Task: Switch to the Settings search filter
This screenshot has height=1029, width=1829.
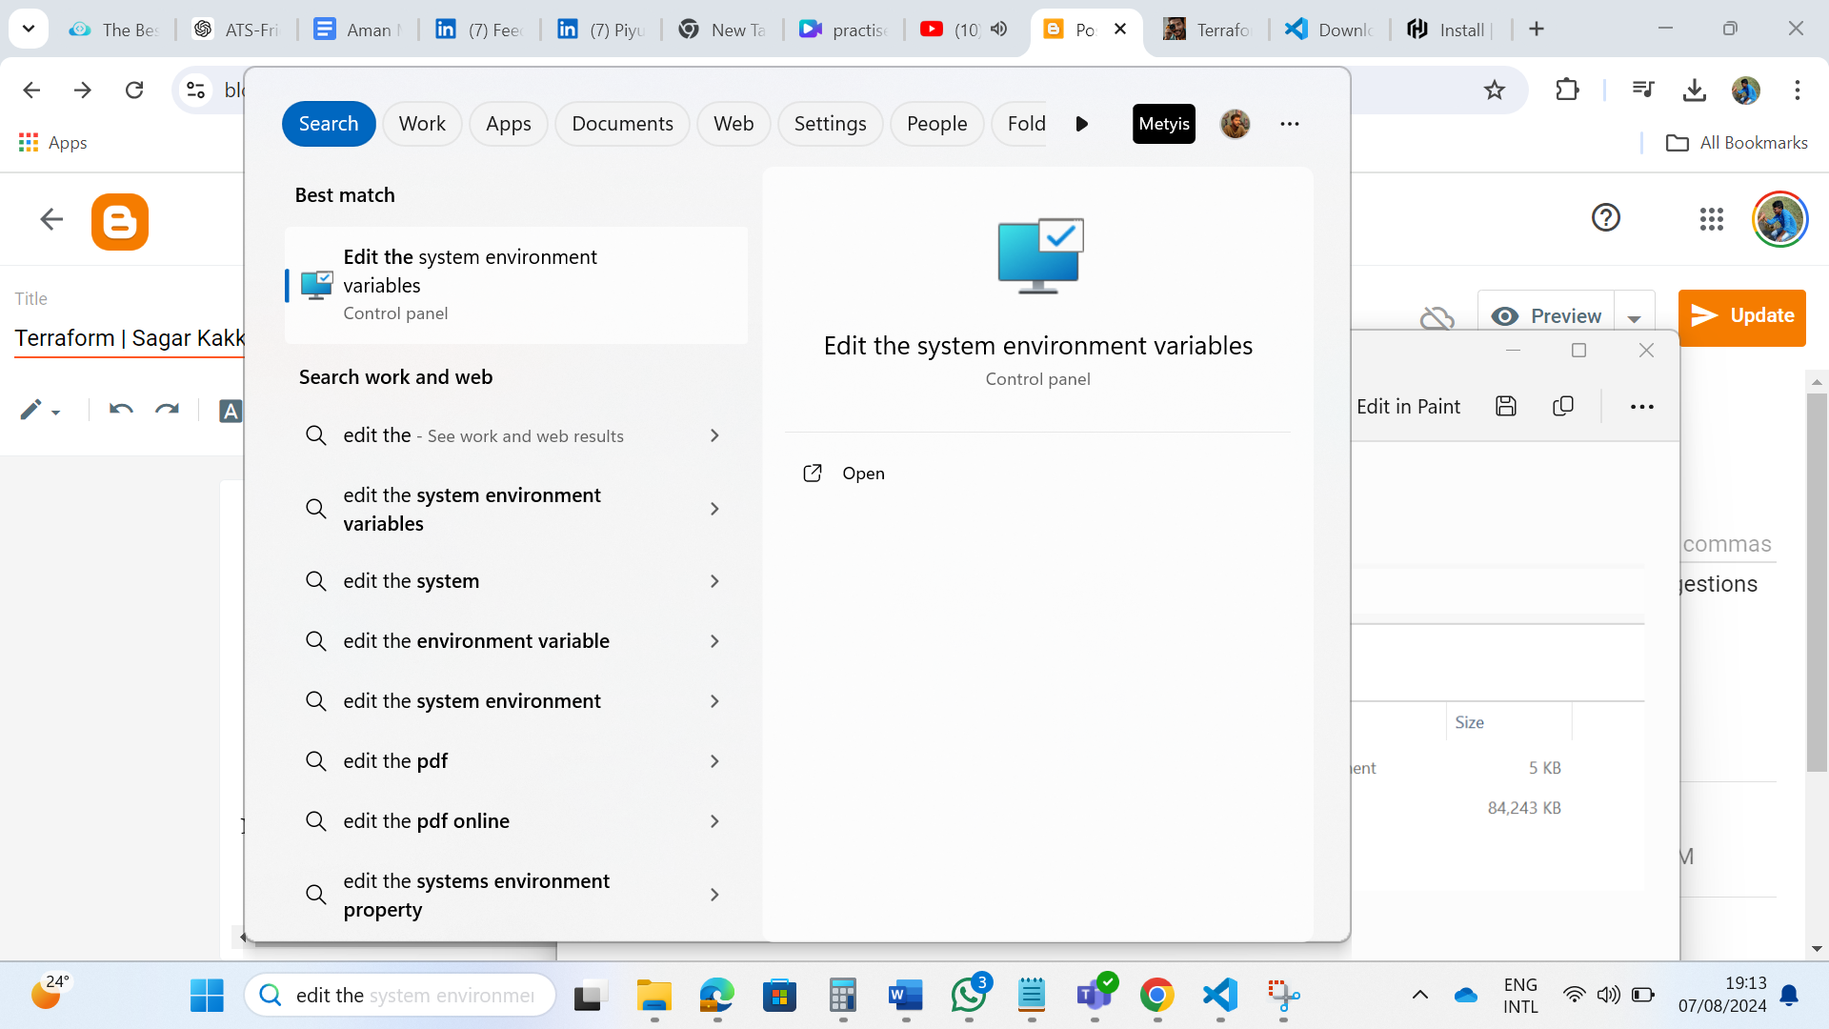Action: (x=830, y=124)
